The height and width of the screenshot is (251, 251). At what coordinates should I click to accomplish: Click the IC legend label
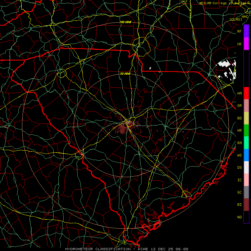point(239,180)
